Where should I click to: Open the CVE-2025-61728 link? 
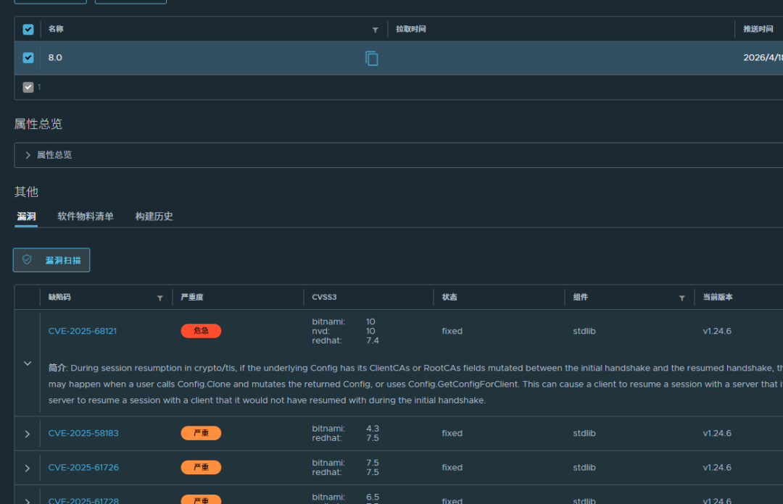click(83, 500)
